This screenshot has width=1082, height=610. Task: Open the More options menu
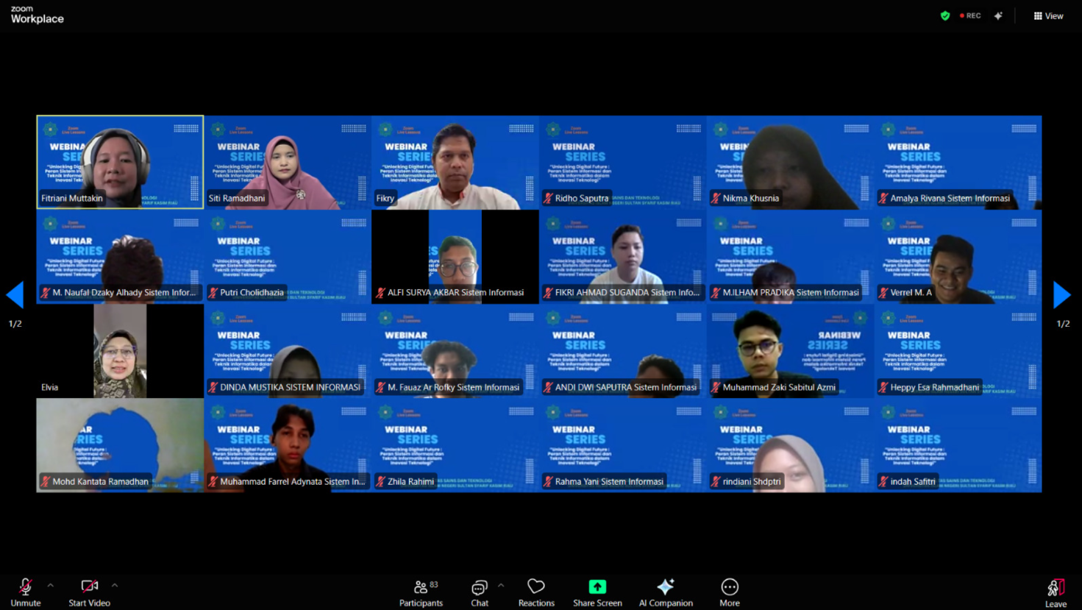(729, 592)
